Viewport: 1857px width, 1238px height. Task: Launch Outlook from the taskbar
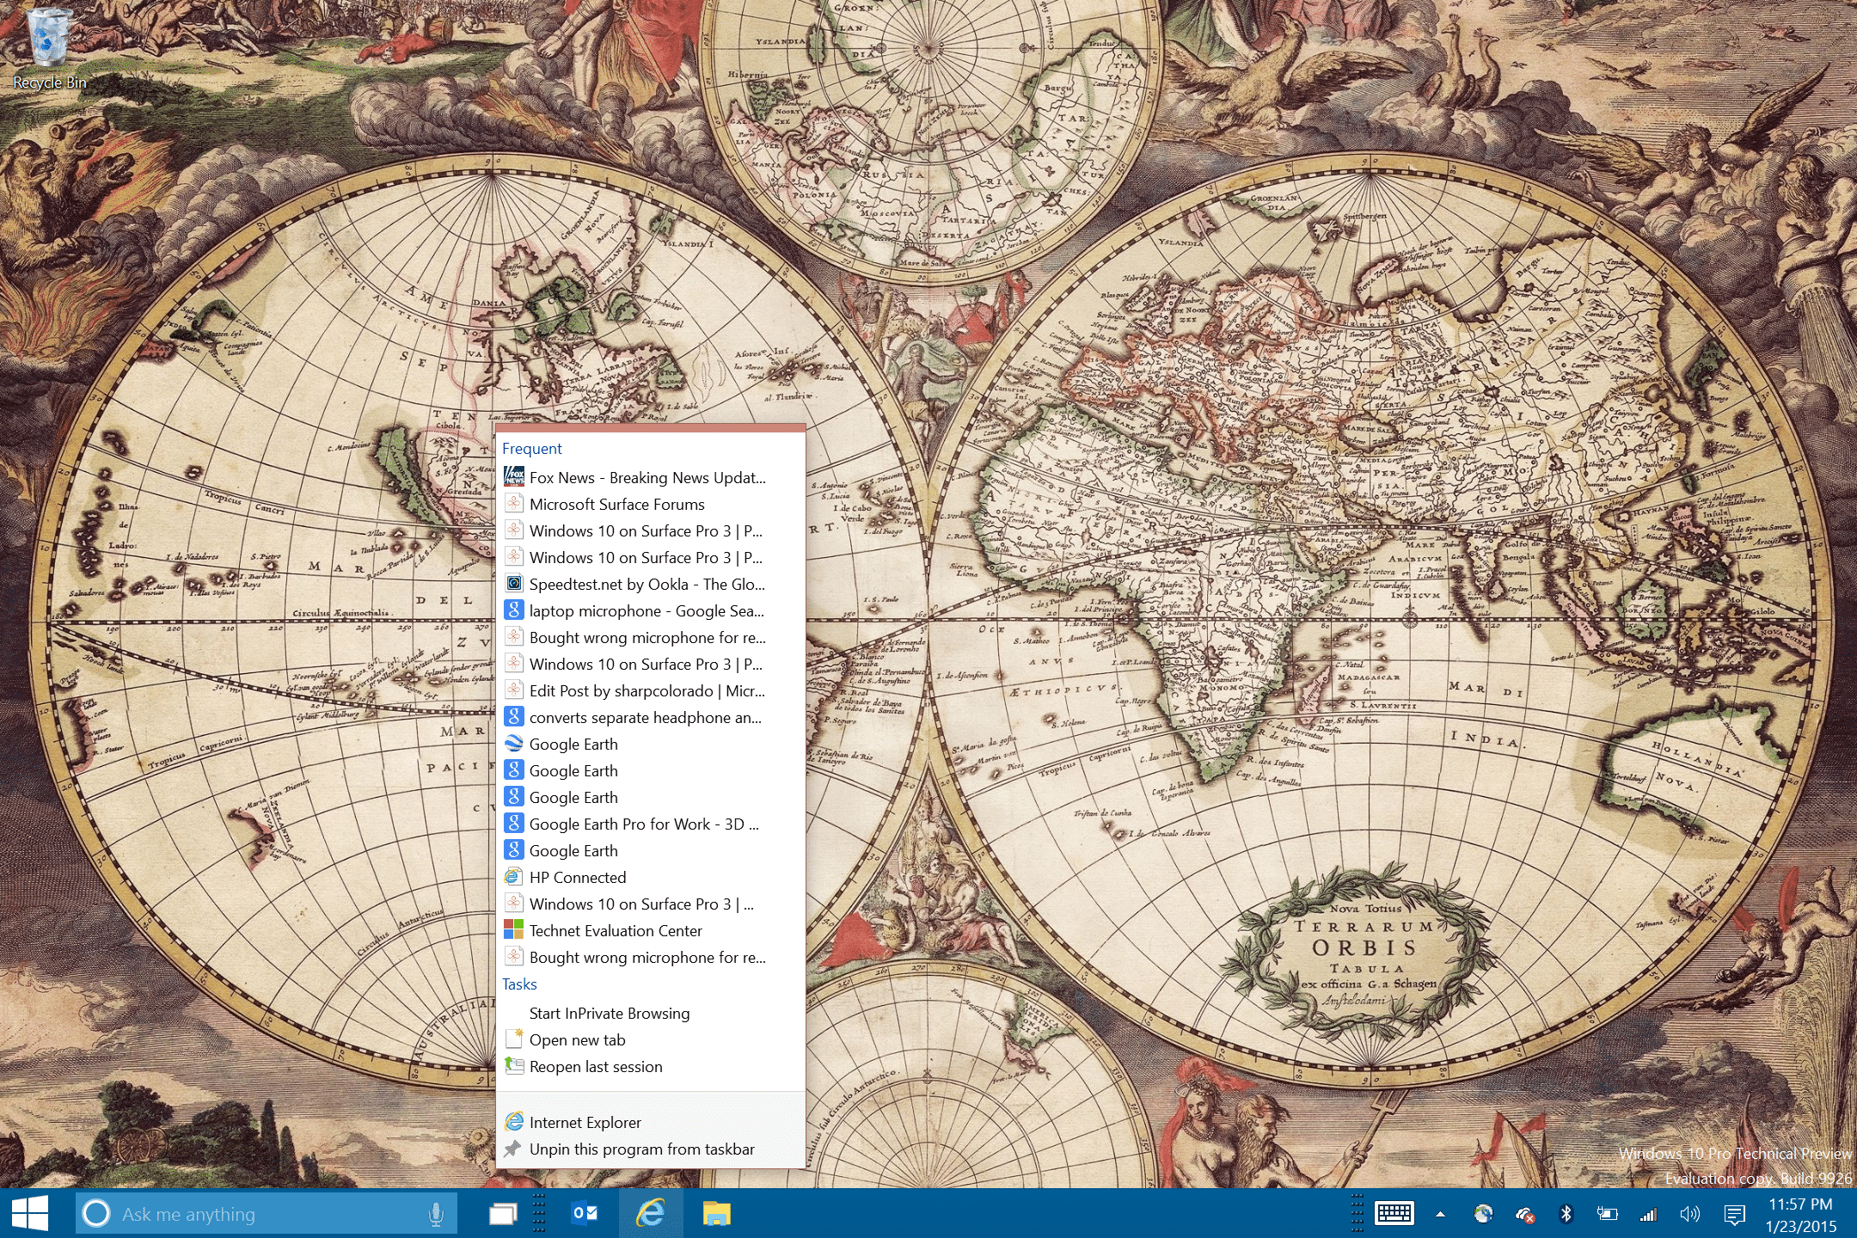(585, 1213)
